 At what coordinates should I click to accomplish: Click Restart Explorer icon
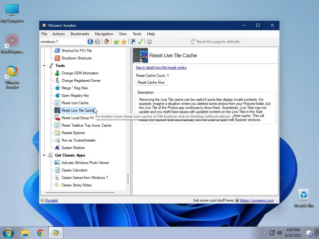click(x=57, y=133)
